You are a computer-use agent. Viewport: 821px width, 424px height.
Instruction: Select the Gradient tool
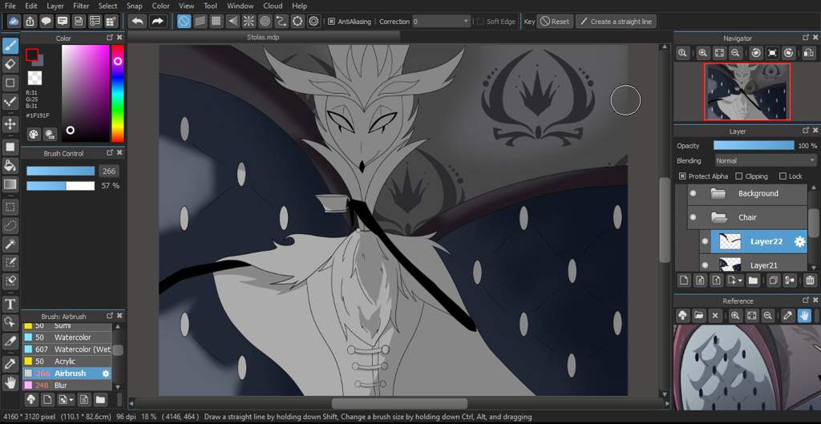(x=10, y=184)
